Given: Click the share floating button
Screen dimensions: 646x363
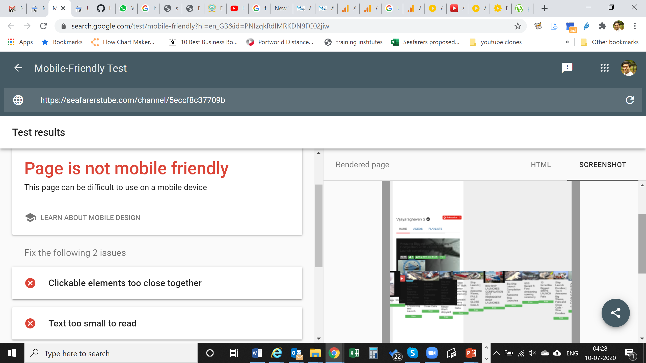Looking at the screenshot, I should pyautogui.click(x=615, y=313).
